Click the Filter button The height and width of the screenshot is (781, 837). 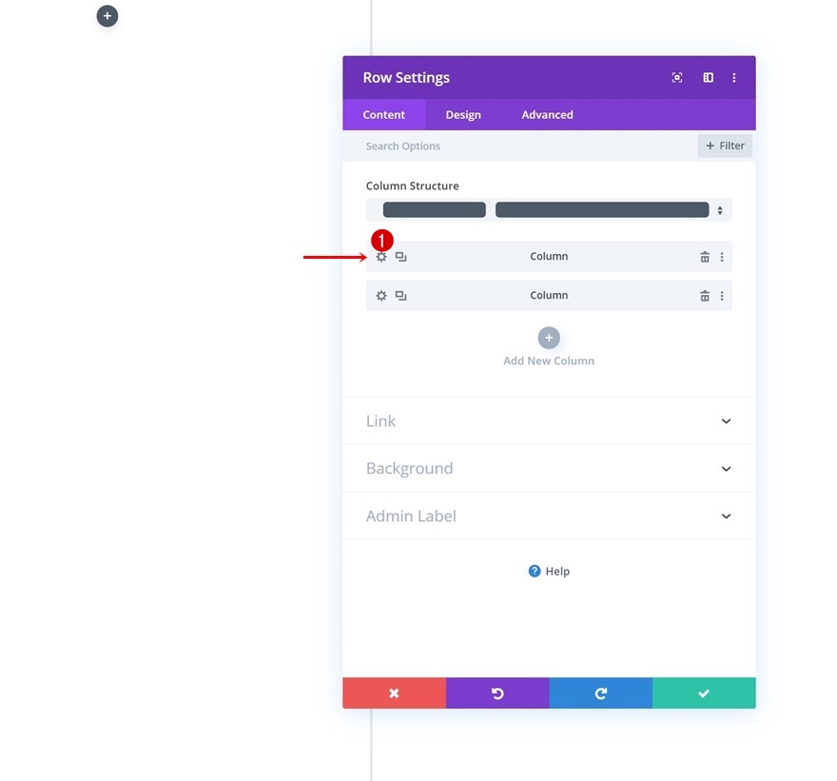point(725,146)
